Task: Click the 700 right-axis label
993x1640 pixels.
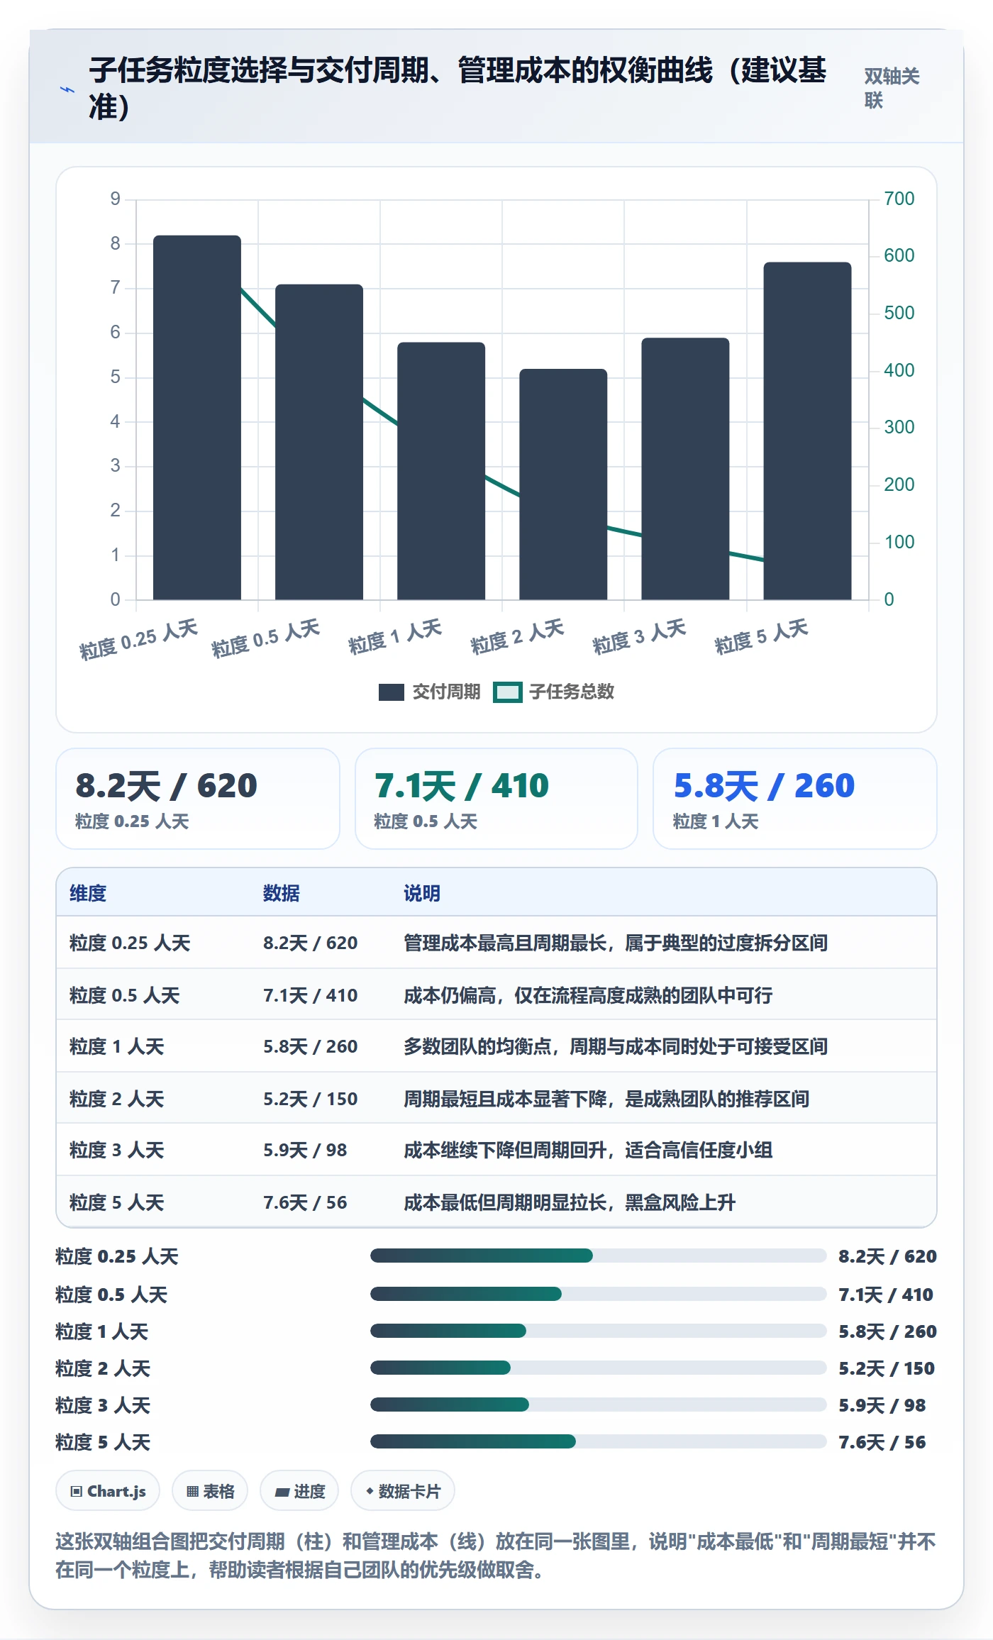Action: click(x=899, y=199)
